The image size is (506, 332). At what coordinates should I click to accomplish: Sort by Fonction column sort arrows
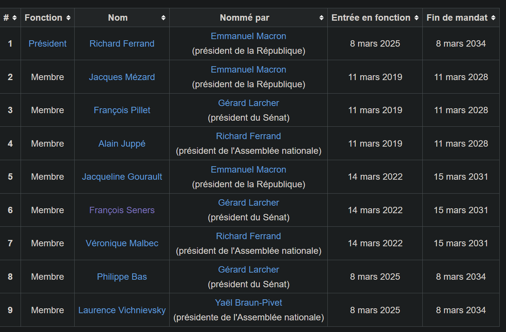point(68,18)
